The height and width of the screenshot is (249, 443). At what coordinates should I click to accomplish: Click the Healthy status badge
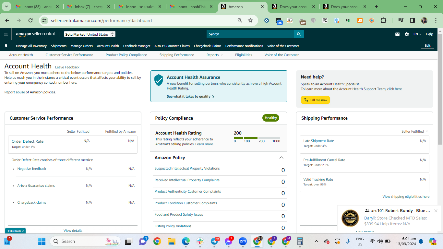click(x=271, y=118)
